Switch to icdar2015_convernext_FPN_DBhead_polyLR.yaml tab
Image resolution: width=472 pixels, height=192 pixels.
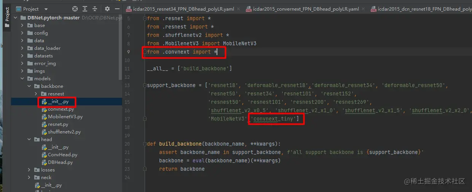coord(305,9)
